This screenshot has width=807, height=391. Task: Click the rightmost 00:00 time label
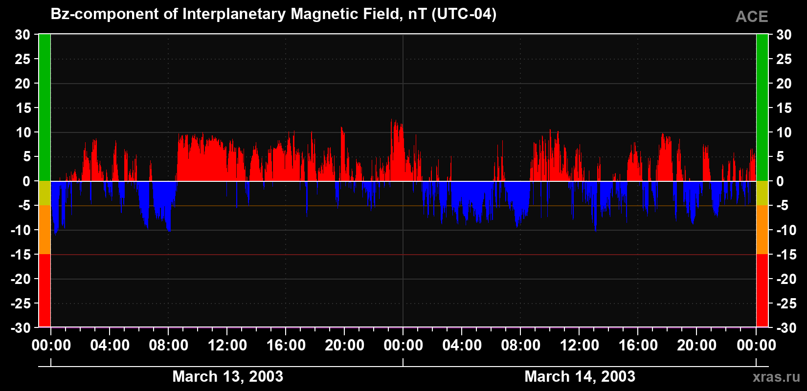(x=756, y=345)
